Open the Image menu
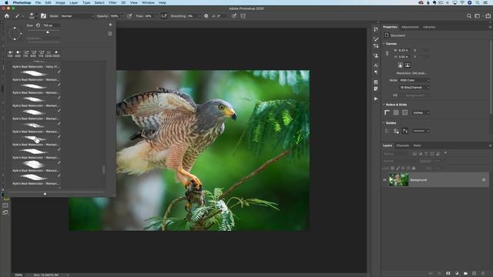Image resolution: width=493 pixels, height=277 pixels. (60, 2)
